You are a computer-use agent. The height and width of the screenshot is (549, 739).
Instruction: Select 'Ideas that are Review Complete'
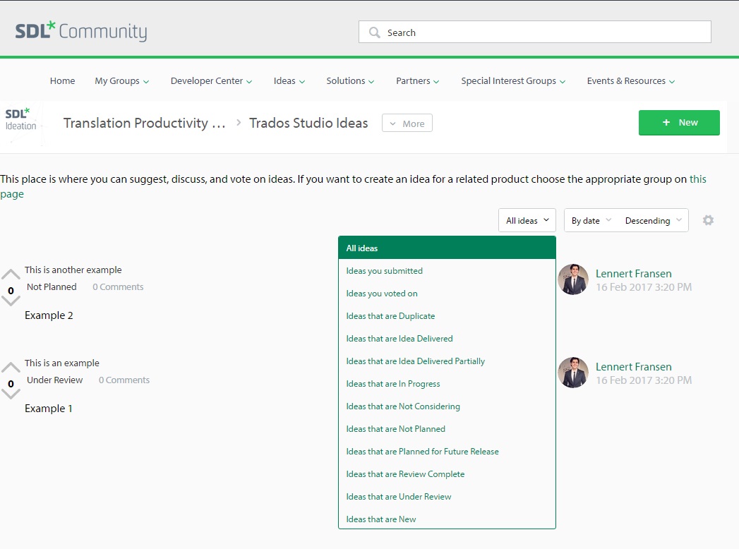pyautogui.click(x=447, y=474)
